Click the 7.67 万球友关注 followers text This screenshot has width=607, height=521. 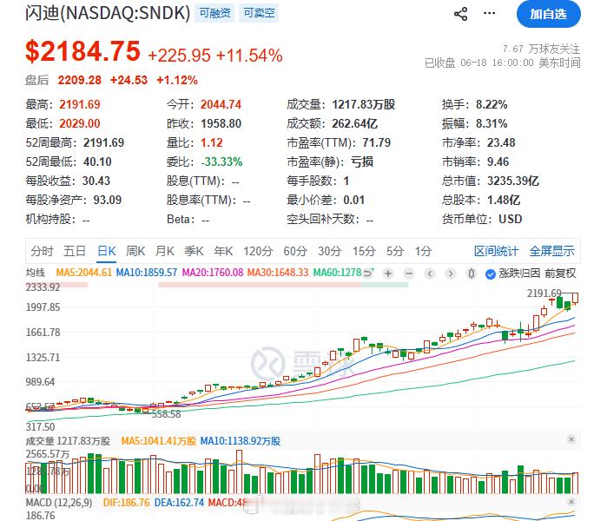pos(541,49)
